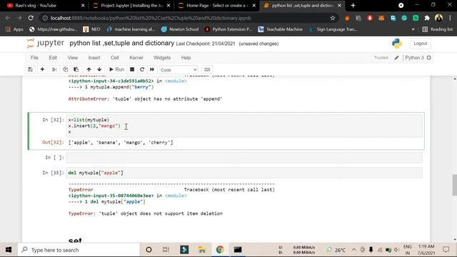Click the Jupyter logo
Screen dimensions: 457x257
click(46, 43)
